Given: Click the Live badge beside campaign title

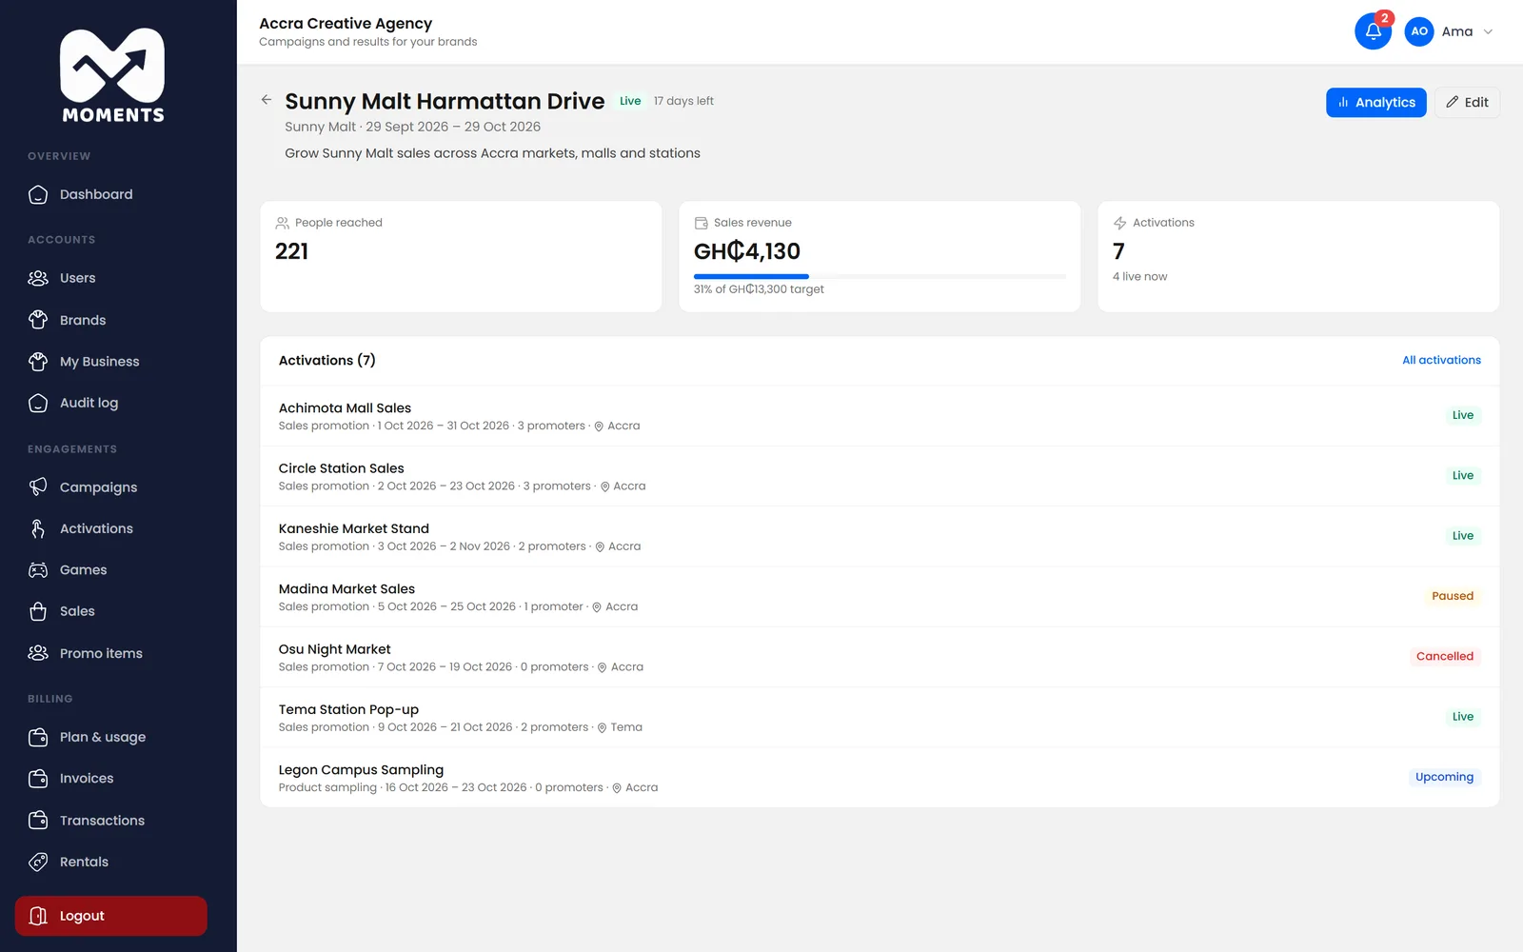Looking at the screenshot, I should click(630, 101).
